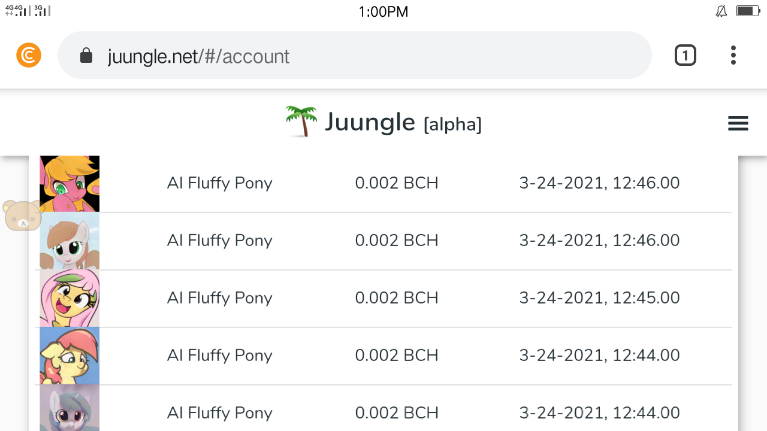767x431 pixels.
Task: Open the pink pony with orange mane thumbnail
Action: tap(70, 184)
